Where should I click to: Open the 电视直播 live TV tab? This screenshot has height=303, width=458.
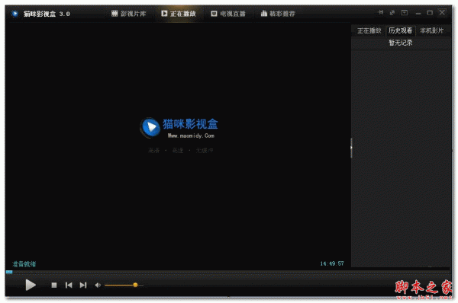228,14
